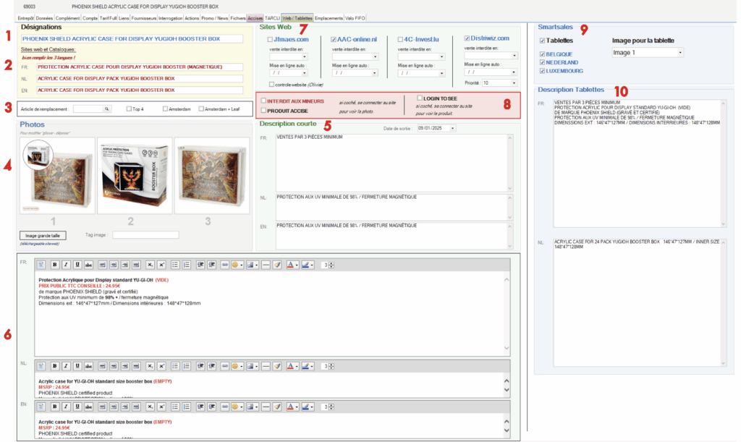Enable the Jfmaes.com website checkbox

(270, 38)
